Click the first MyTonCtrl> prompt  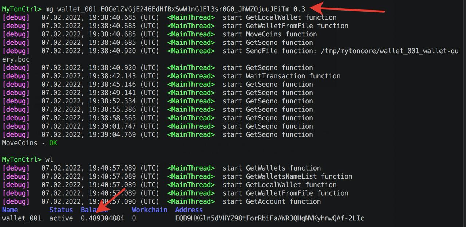pyautogui.click(x=22, y=9)
